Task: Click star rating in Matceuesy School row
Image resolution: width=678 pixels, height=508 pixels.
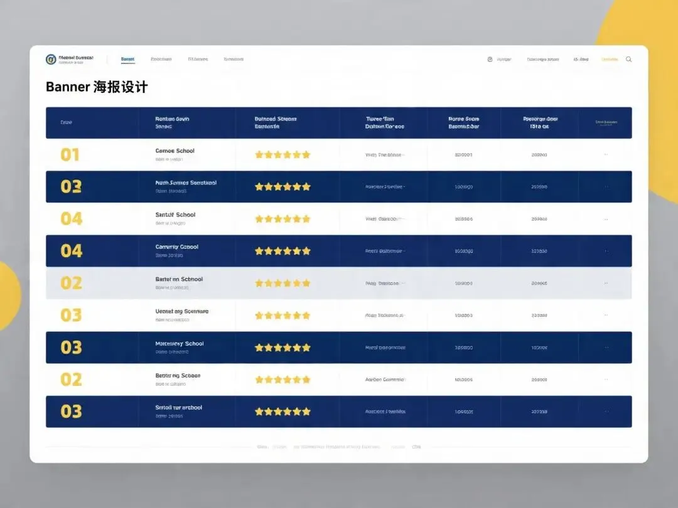Action: (282, 347)
